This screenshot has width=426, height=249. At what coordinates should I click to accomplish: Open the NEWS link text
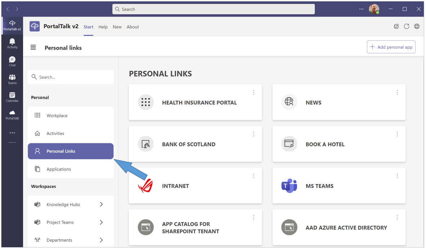pos(313,103)
